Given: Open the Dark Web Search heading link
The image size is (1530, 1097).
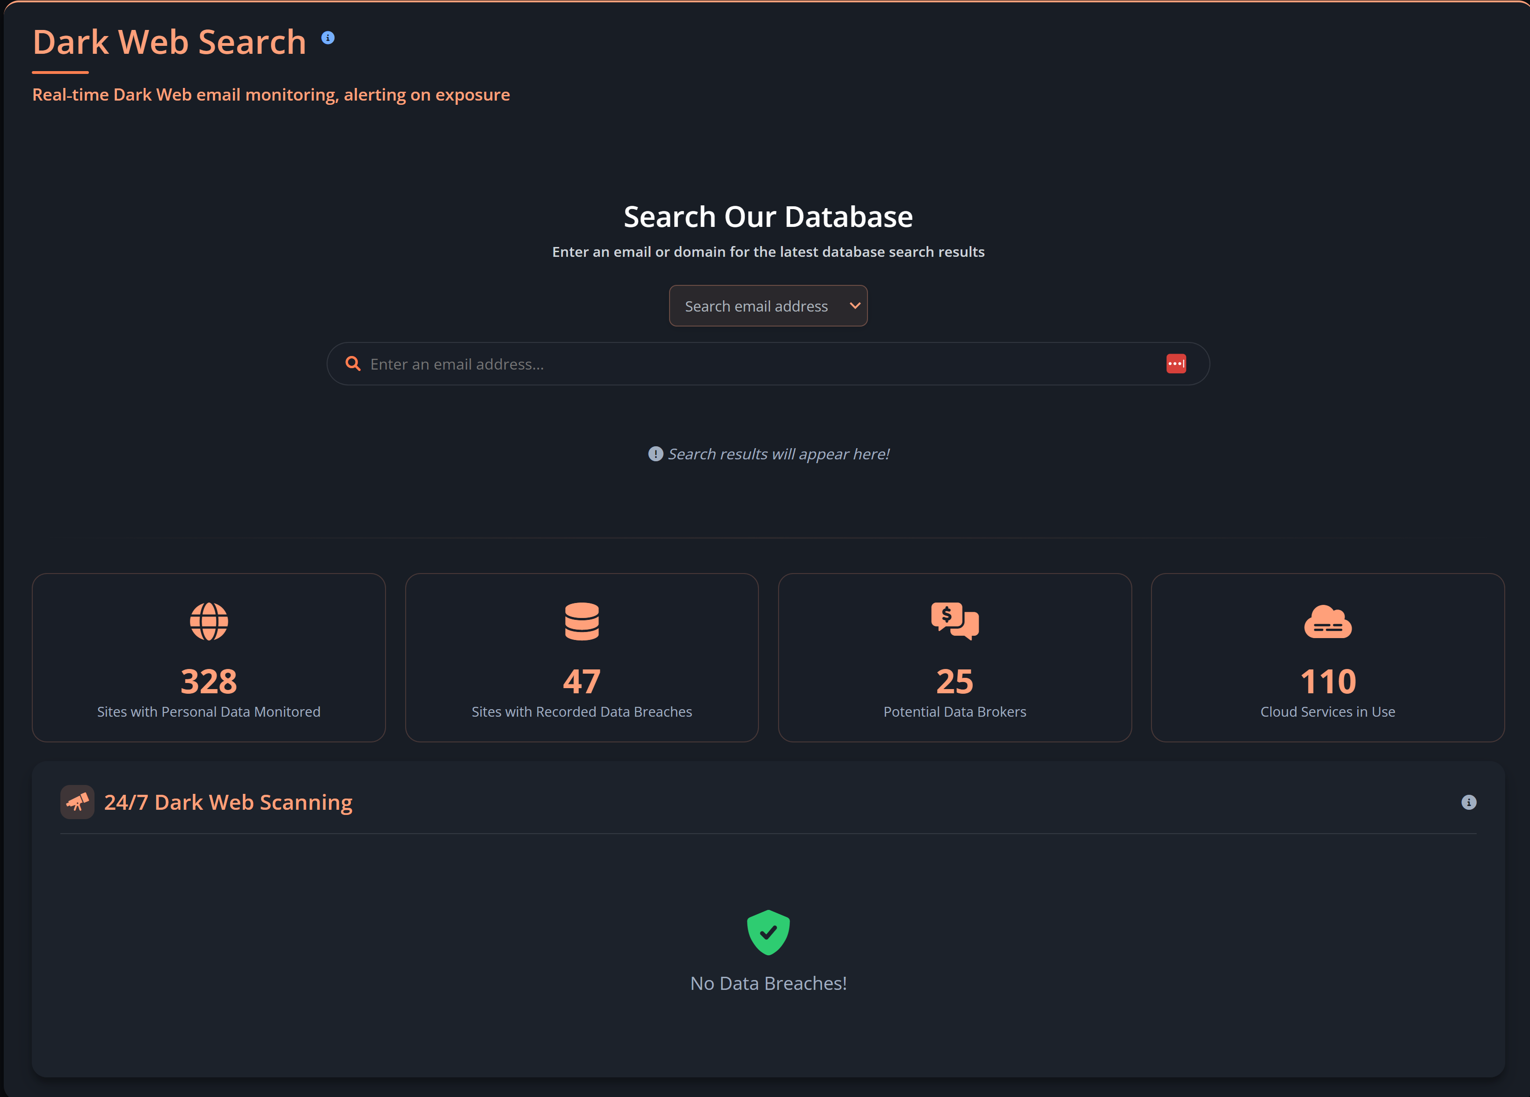Looking at the screenshot, I should tap(168, 42).
